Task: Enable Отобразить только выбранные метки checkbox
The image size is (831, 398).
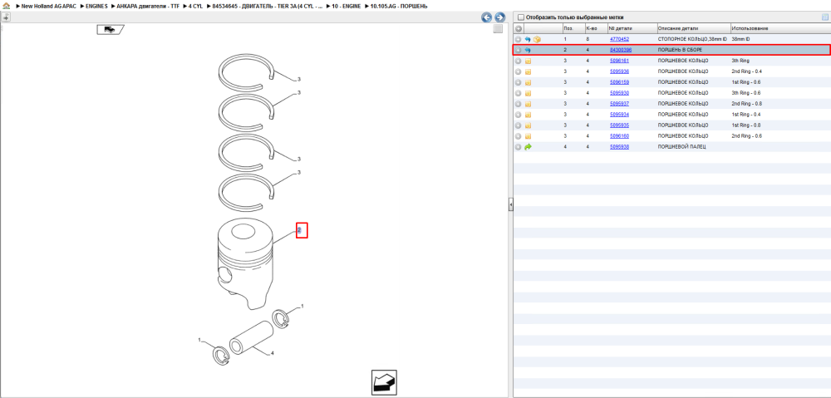Action: pos(520,17)
